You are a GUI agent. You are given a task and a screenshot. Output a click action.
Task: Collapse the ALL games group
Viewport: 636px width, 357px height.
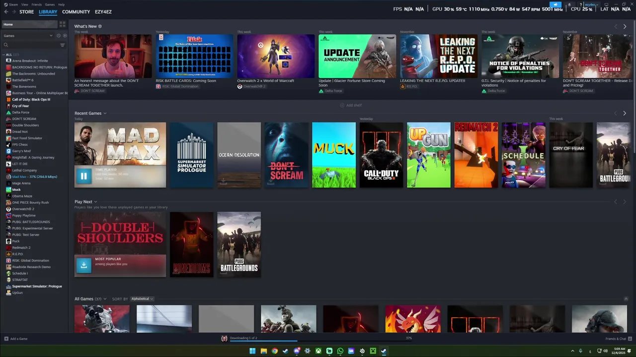click(x=3, y=55)
